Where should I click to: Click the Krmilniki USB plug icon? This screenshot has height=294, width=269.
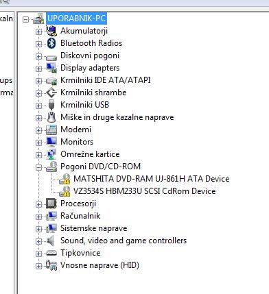click(x=51, y=105)
